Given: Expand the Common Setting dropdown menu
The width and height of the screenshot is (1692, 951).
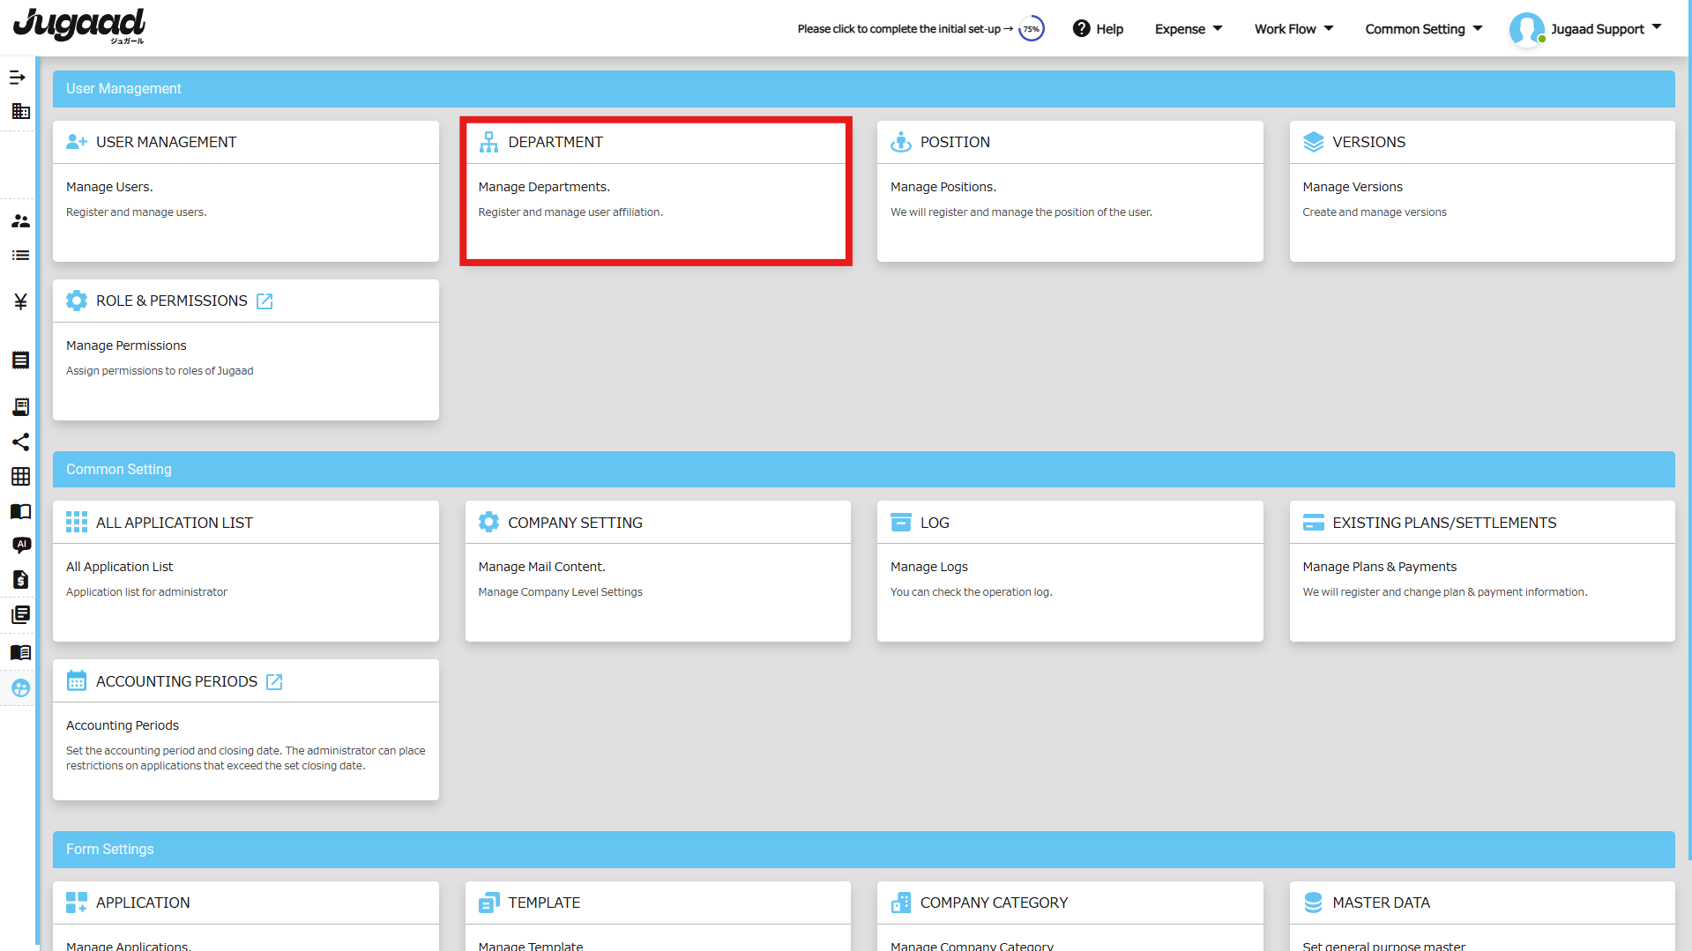Looking at the screenshot, I should coord(1424,29).
